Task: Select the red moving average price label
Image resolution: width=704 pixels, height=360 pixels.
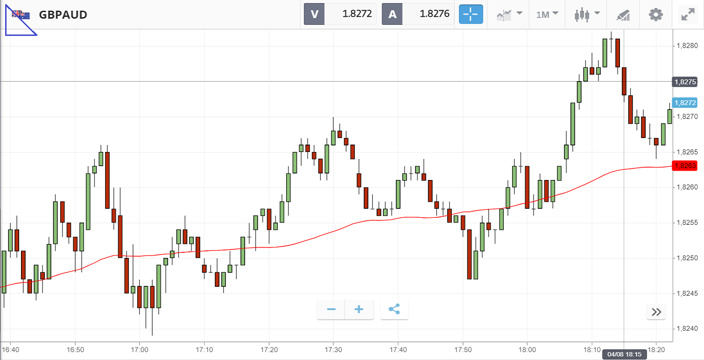Action: pos(684,166)
